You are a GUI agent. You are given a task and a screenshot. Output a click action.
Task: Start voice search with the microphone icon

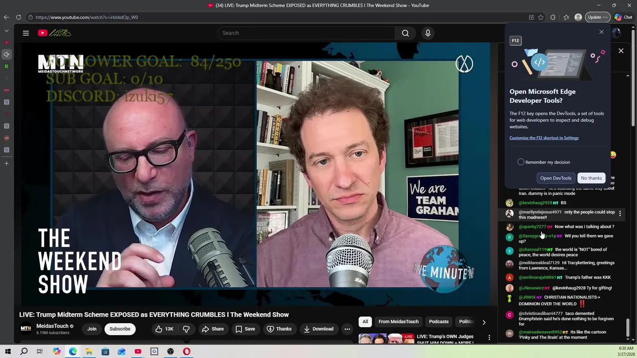[427, 33]
